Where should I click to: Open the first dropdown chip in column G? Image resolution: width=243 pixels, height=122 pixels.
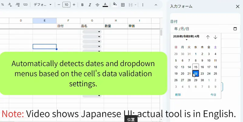point(92,32)
